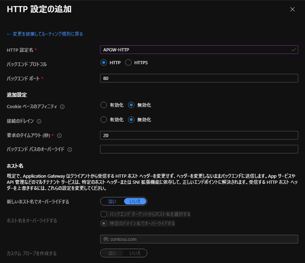Click the HTTP 設定名 input field
The height and width of the screenshot is (263, 305).
tap(199, 50)
